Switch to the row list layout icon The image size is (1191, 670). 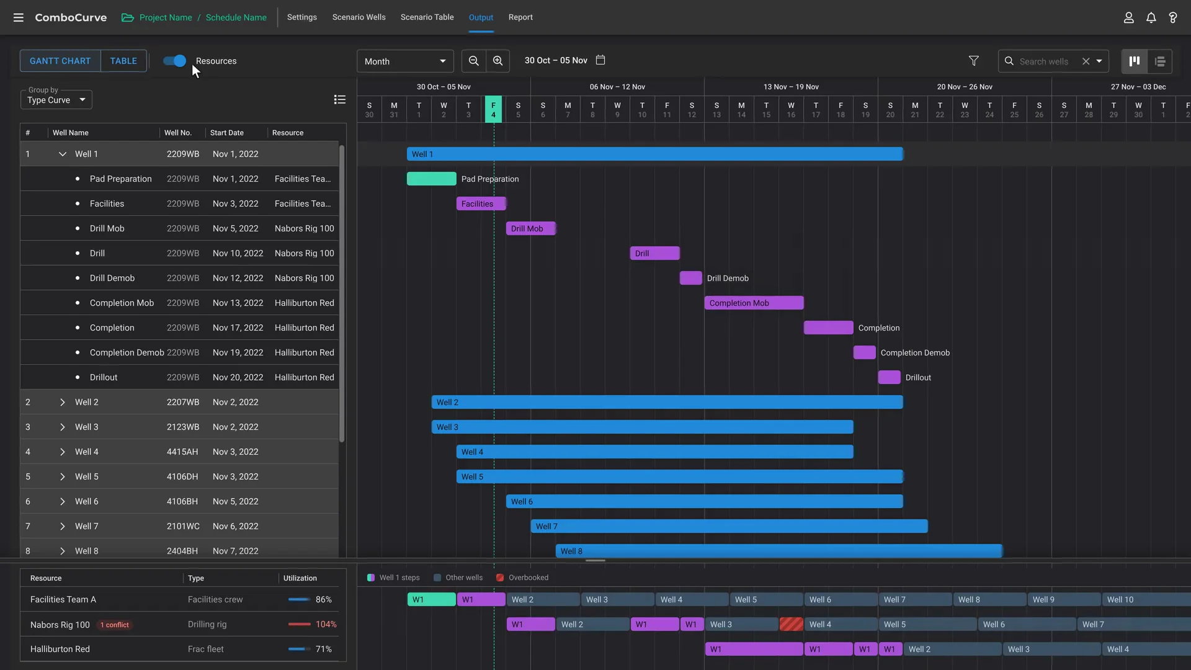(x=1160, y=61)
